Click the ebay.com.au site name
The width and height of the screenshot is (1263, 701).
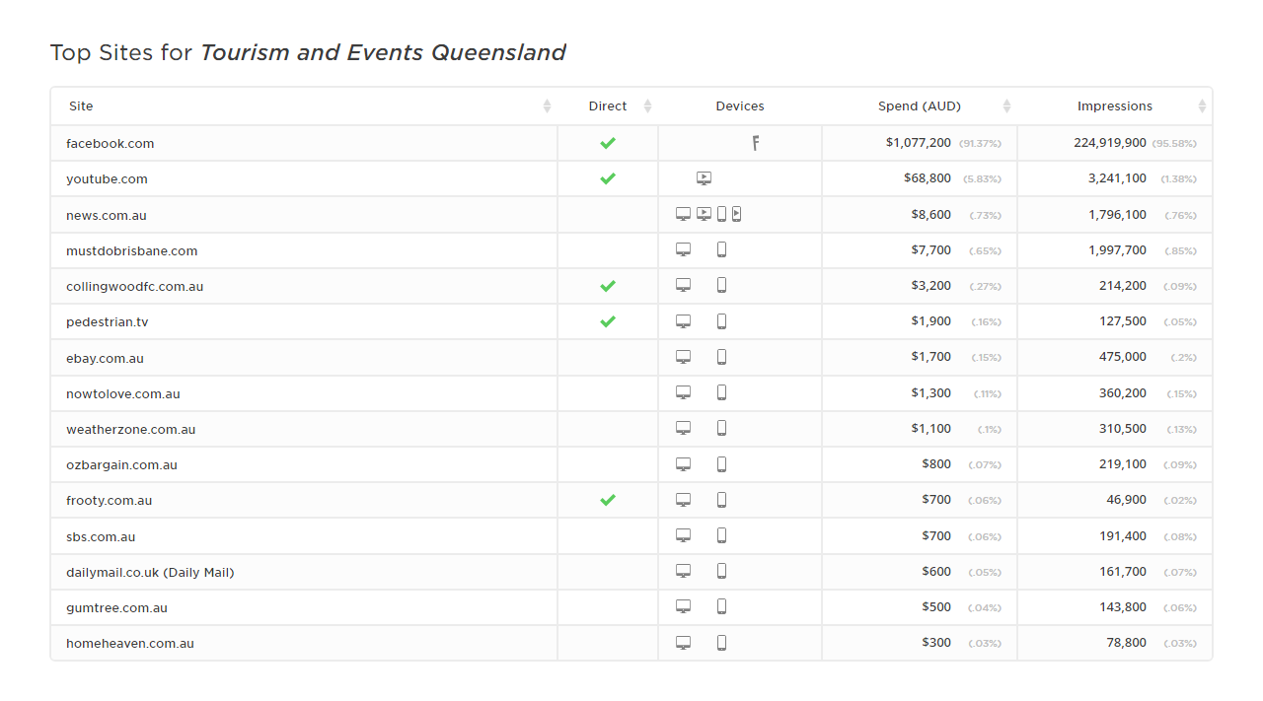pyautogui.click(x=105, y=358)
